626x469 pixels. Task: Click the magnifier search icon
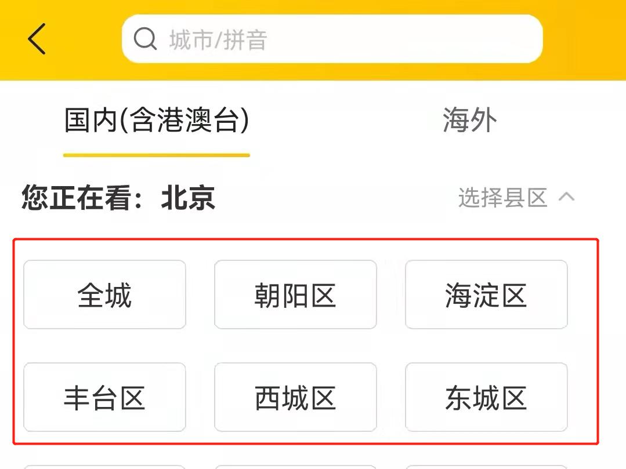(145, 39)
